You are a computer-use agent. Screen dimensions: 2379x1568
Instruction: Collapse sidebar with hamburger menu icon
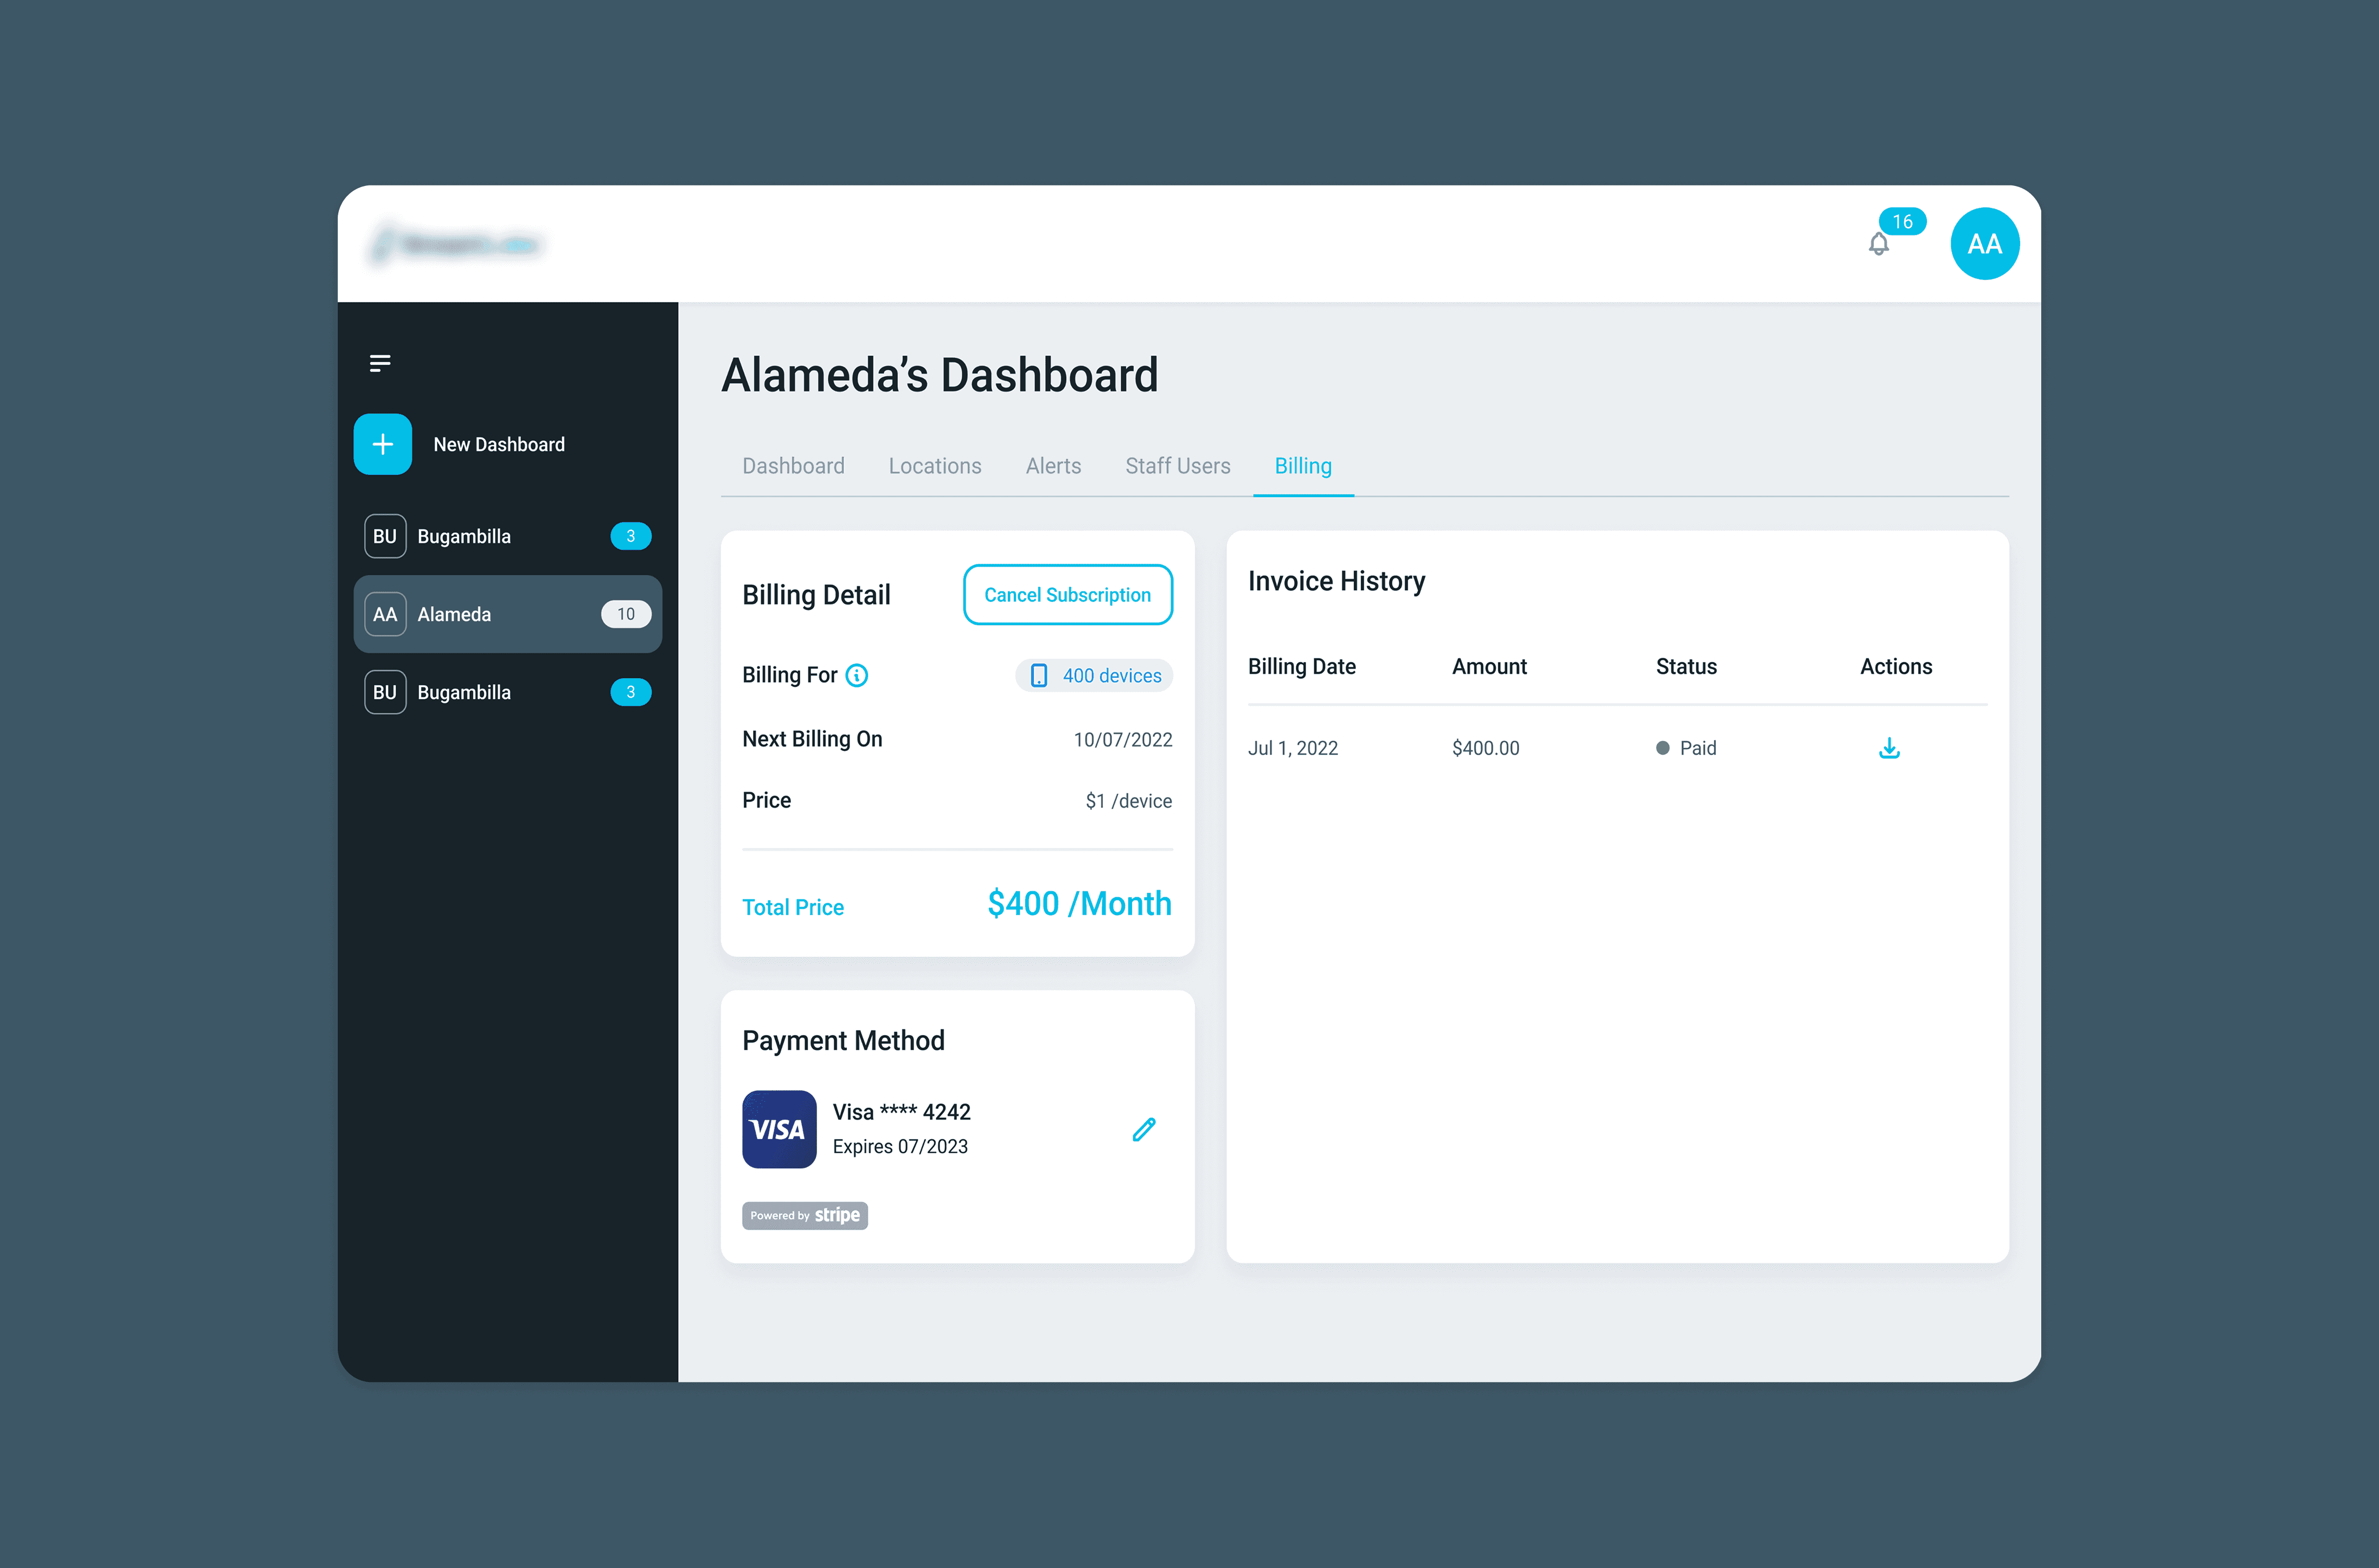380,363
